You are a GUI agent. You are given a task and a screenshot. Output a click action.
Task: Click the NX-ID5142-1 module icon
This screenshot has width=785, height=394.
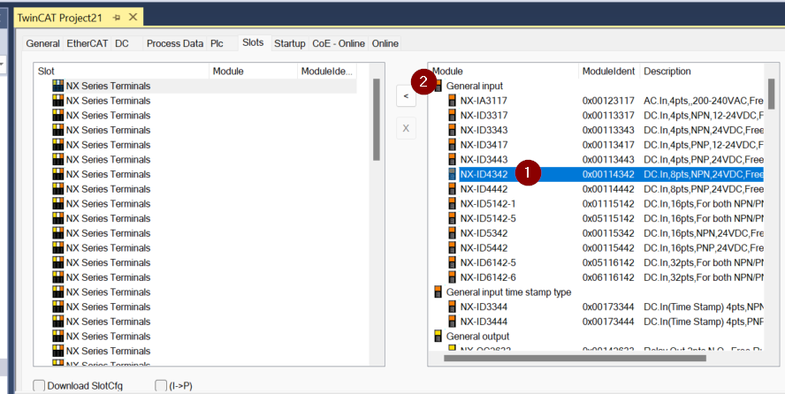tap(452, 204)
